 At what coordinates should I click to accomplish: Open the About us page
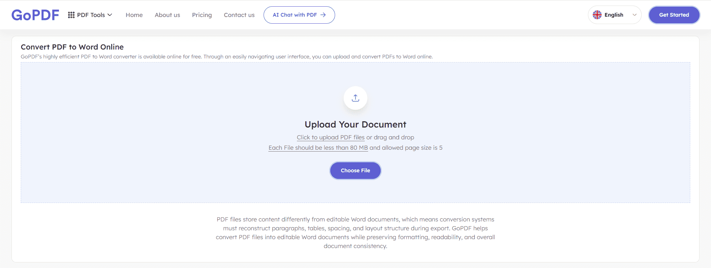click(x=167, y=15)
